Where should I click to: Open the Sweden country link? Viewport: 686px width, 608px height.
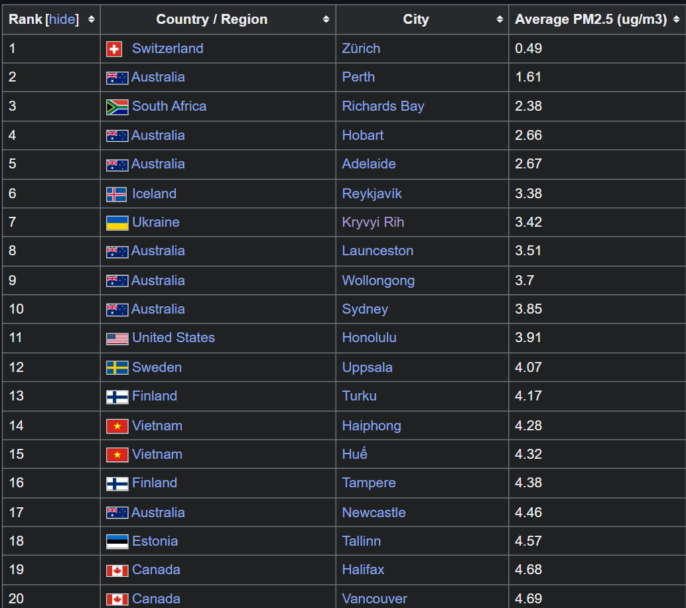[x=157, y=367]
